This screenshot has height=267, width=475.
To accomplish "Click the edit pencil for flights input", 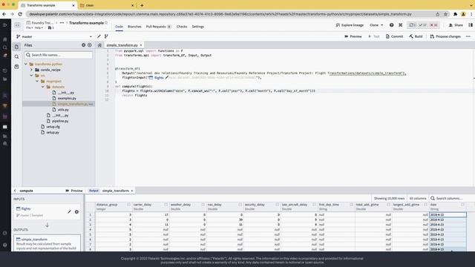I will [x=69, y=212].
